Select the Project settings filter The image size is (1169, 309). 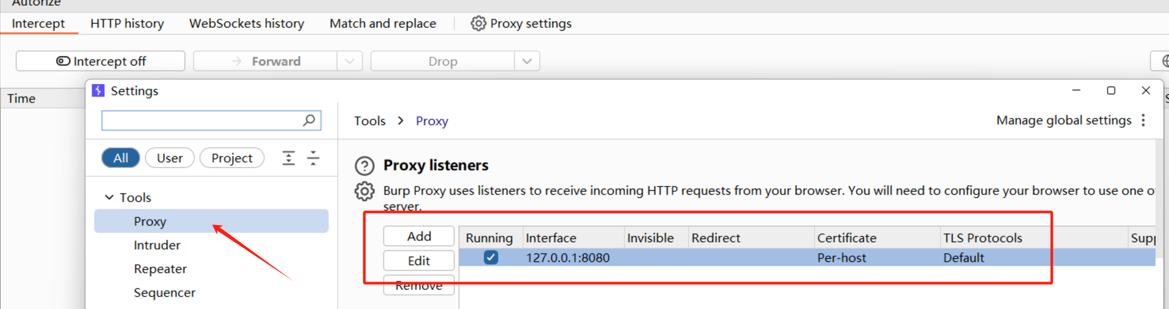[x=232, y=158]
